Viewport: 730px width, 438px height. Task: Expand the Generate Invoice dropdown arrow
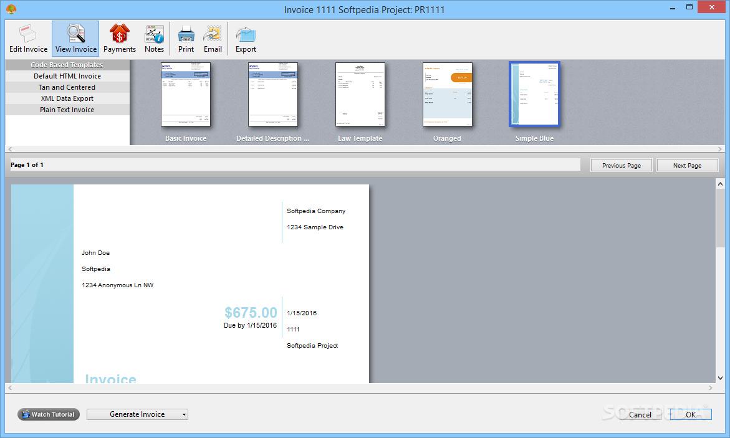pos(185,414)
